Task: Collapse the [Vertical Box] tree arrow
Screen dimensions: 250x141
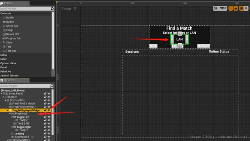Action: point(6,100)
